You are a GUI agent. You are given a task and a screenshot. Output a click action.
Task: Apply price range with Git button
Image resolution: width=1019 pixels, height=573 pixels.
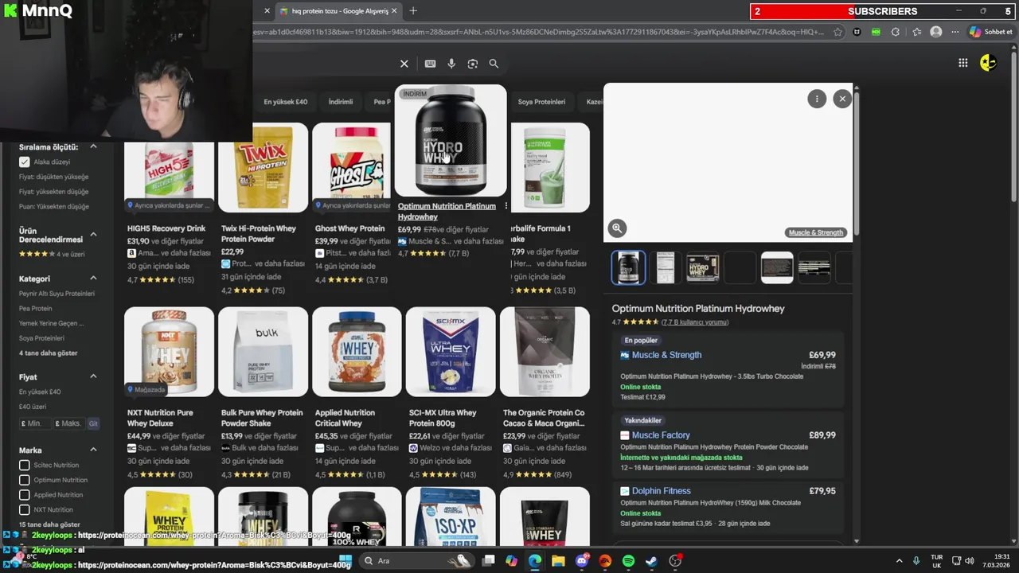coord(93,423)
